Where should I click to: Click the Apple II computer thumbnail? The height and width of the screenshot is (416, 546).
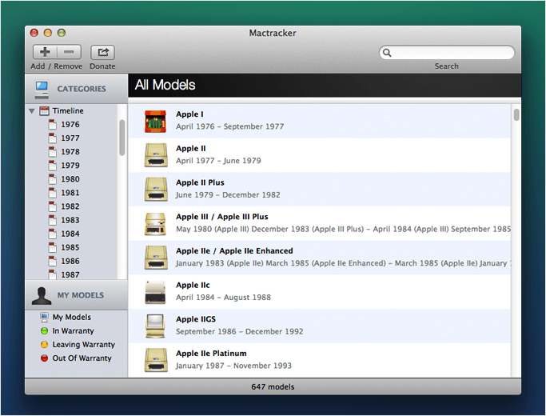(156, 155)
